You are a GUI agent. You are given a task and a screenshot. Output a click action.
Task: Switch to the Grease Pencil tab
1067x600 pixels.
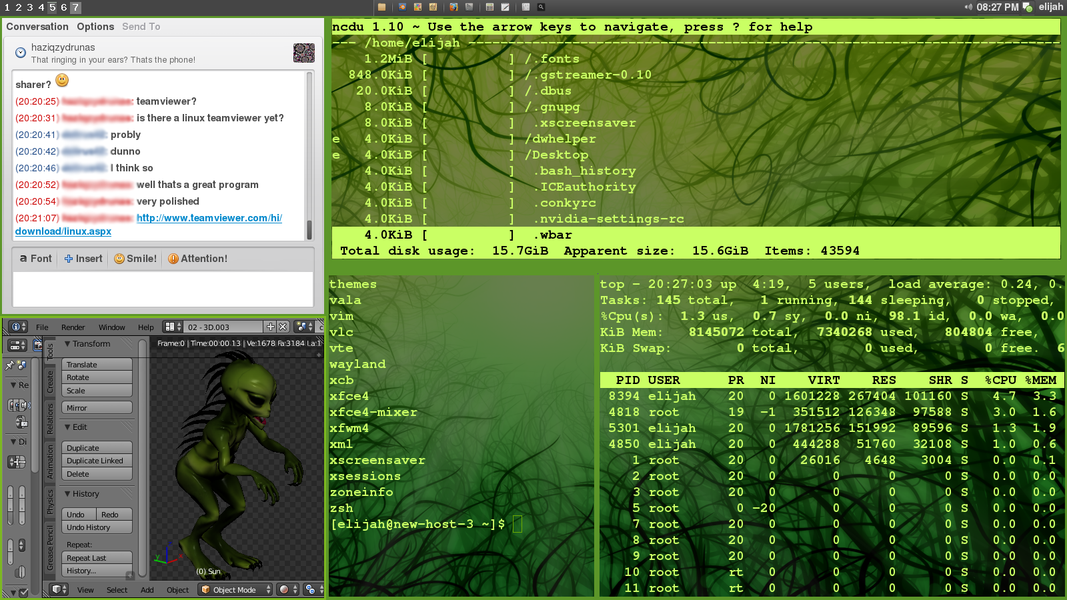pyautogui.click(x=50, y=548)
